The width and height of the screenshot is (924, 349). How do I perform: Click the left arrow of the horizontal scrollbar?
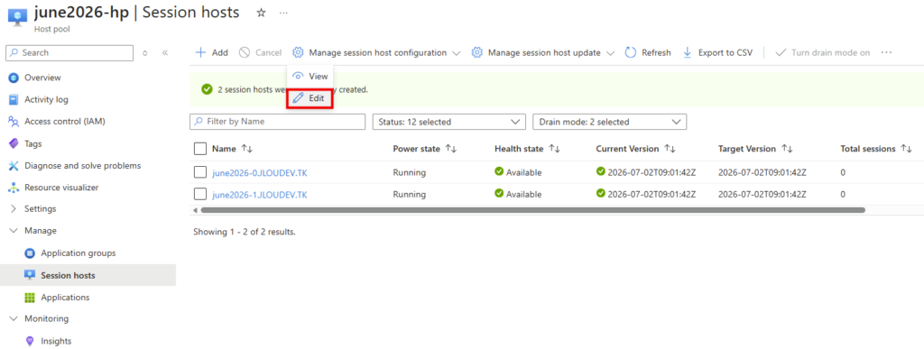click(x=195, y=210)
